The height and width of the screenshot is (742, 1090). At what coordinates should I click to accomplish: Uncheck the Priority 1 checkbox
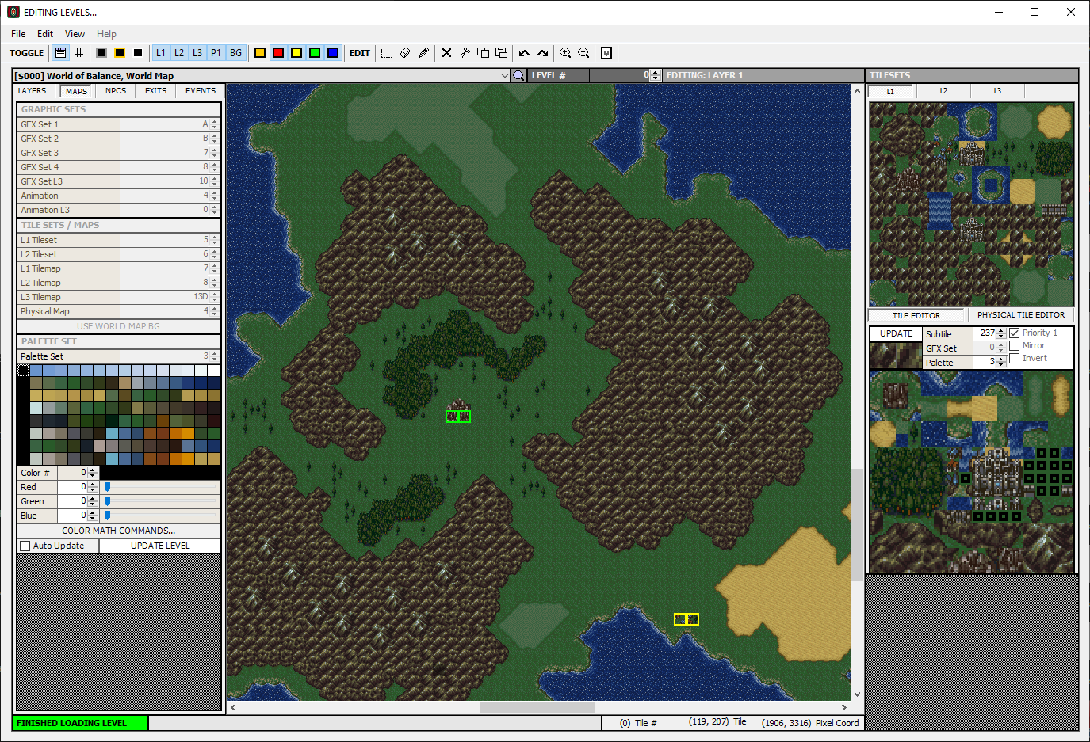(1015, 333)
